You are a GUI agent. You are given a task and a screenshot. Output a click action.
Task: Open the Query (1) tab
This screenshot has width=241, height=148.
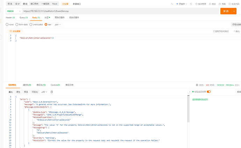(23, 17)
